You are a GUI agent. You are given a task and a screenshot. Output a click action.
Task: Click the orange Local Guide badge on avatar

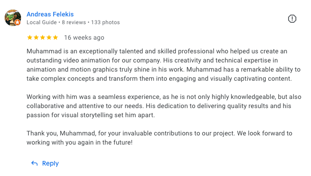point(17,22)
